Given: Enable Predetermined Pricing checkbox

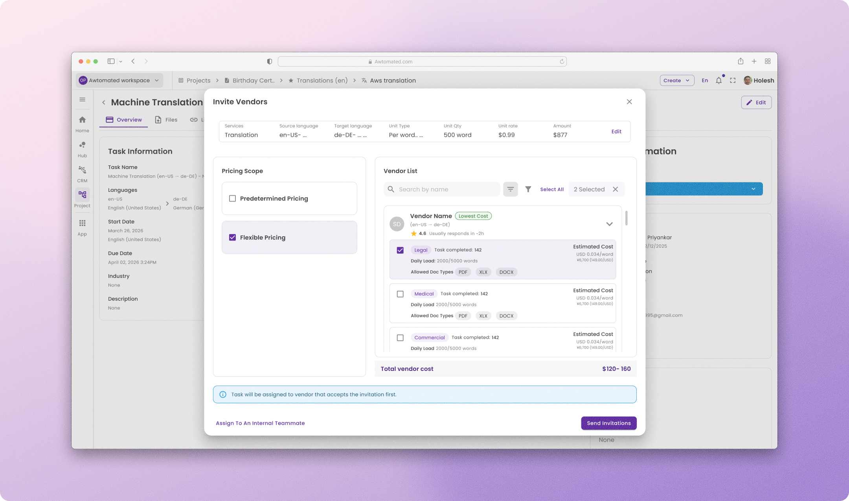Looking at the screenshot, I should click(232, 198).
